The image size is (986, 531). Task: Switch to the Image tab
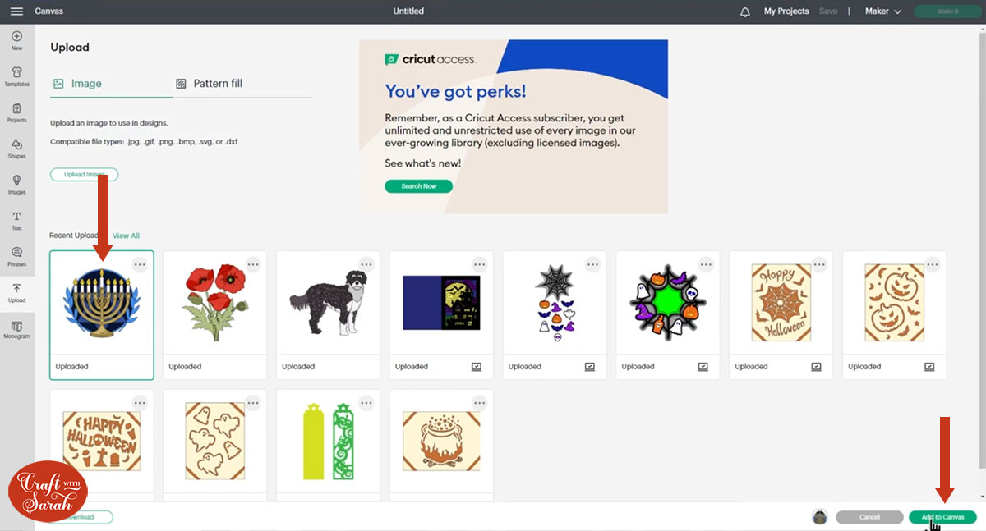click(x=78, y=84)
